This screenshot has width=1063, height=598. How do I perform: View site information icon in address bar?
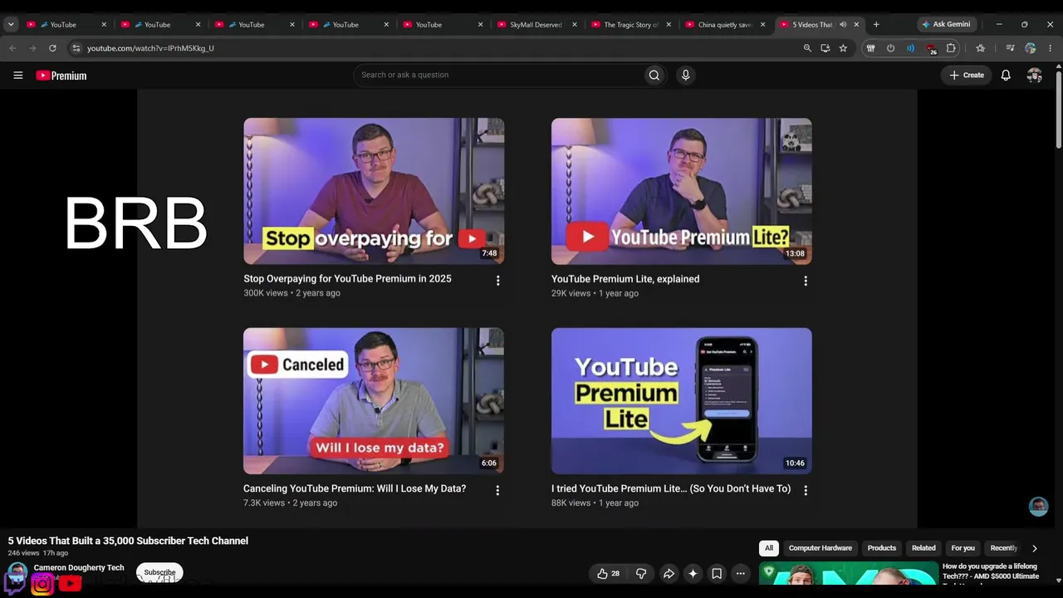tap(76, 48)
